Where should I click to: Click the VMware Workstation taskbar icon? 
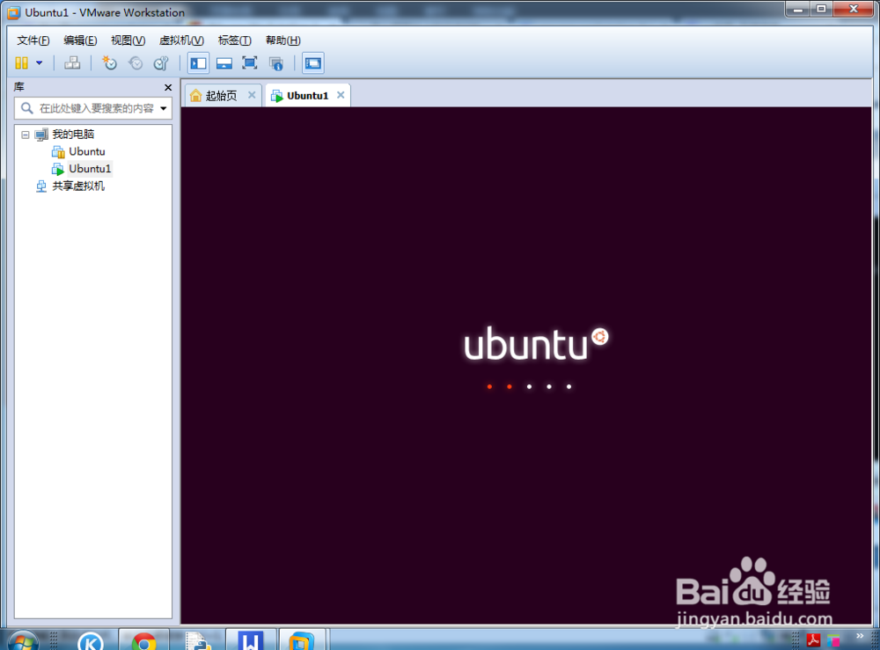pyautogui.click(x=301, y=640)
